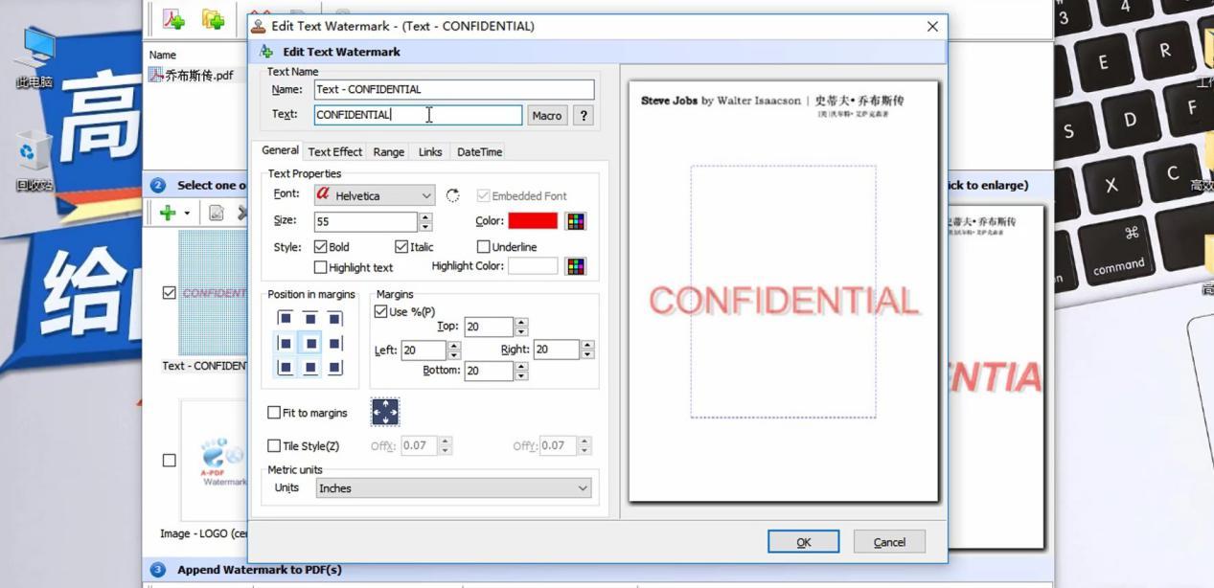Uncheck the Bold style checkbox
This screenshot has width=1214, height=588.
tap(321, 246)
